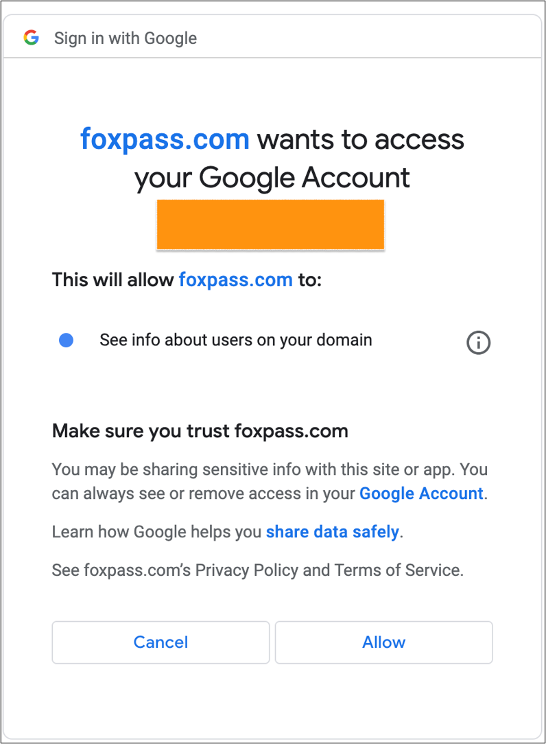Click the Google G logo
The image size is (546, 744).
coord(32,38)
